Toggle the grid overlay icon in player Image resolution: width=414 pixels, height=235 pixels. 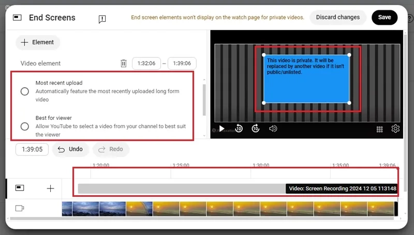[379, 129]
